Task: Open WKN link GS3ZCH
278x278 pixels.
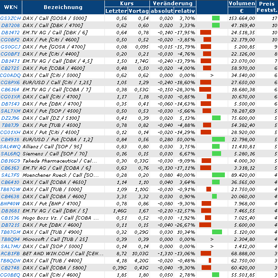Action: (x=10, y=19)
